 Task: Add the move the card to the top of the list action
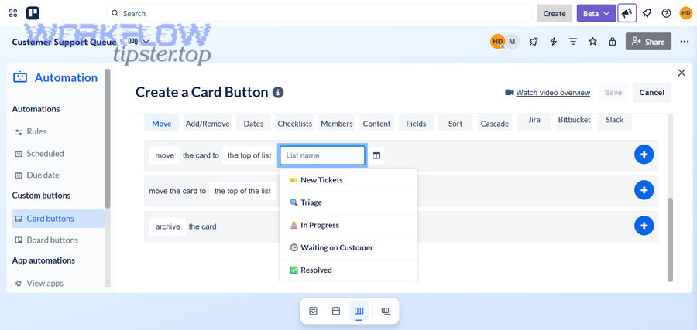644,190
